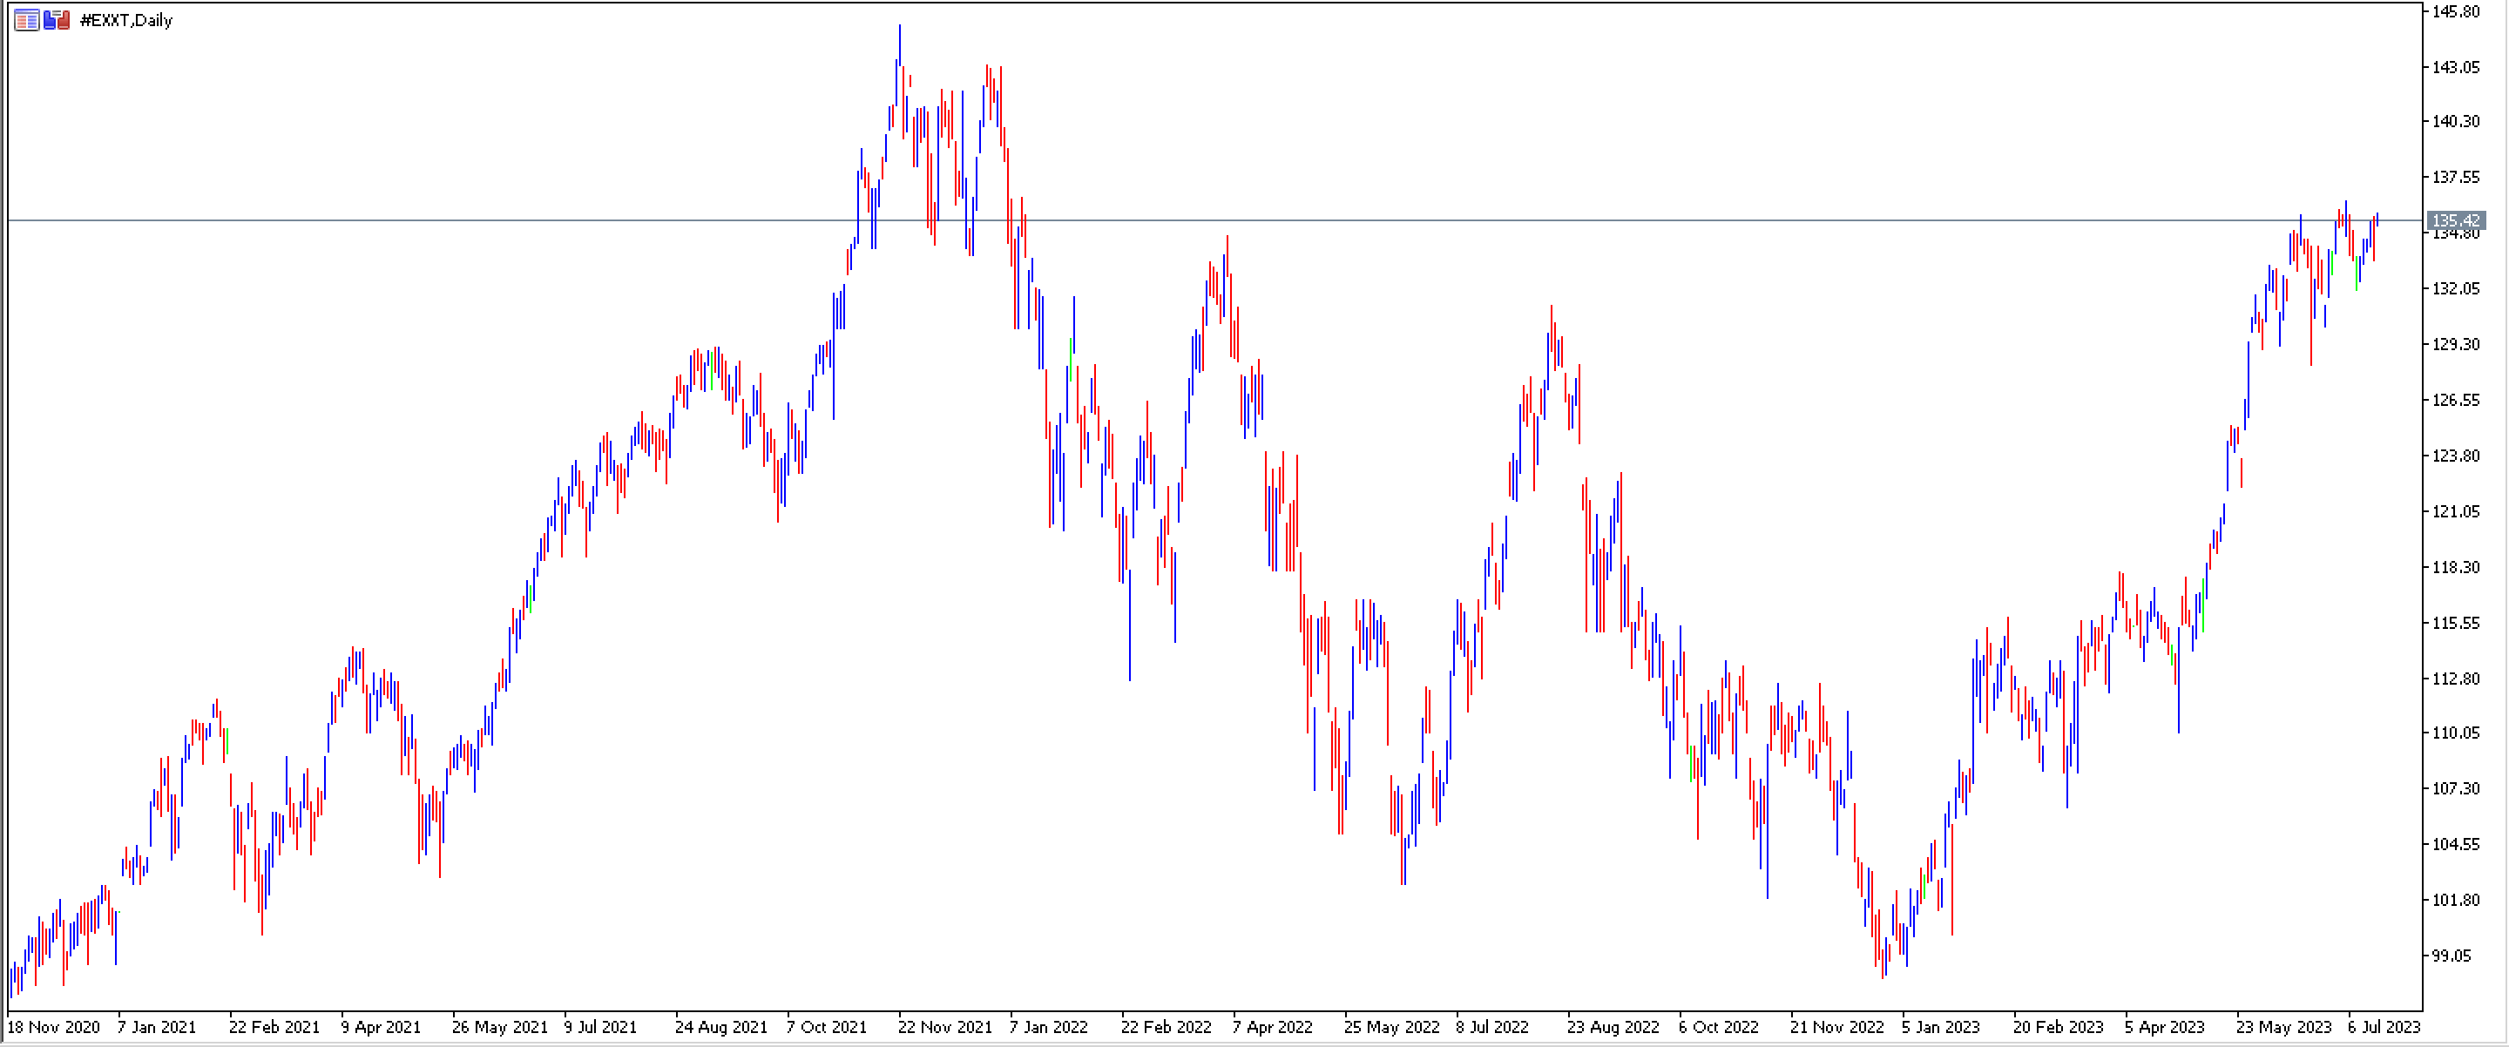Click the 101.80 price axis label
The height and width of the screenshot is (1047, 2509).
(x=2457, y=900)
